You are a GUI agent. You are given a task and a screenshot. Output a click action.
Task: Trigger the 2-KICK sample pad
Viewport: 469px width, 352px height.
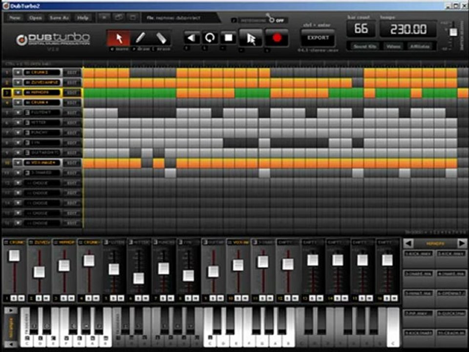coord(451,258)
